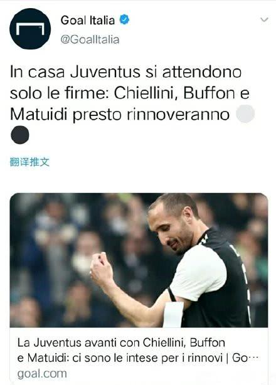Select the tweet text about Juventus renewals
276x385 pixels.
[x=130, y=103]
